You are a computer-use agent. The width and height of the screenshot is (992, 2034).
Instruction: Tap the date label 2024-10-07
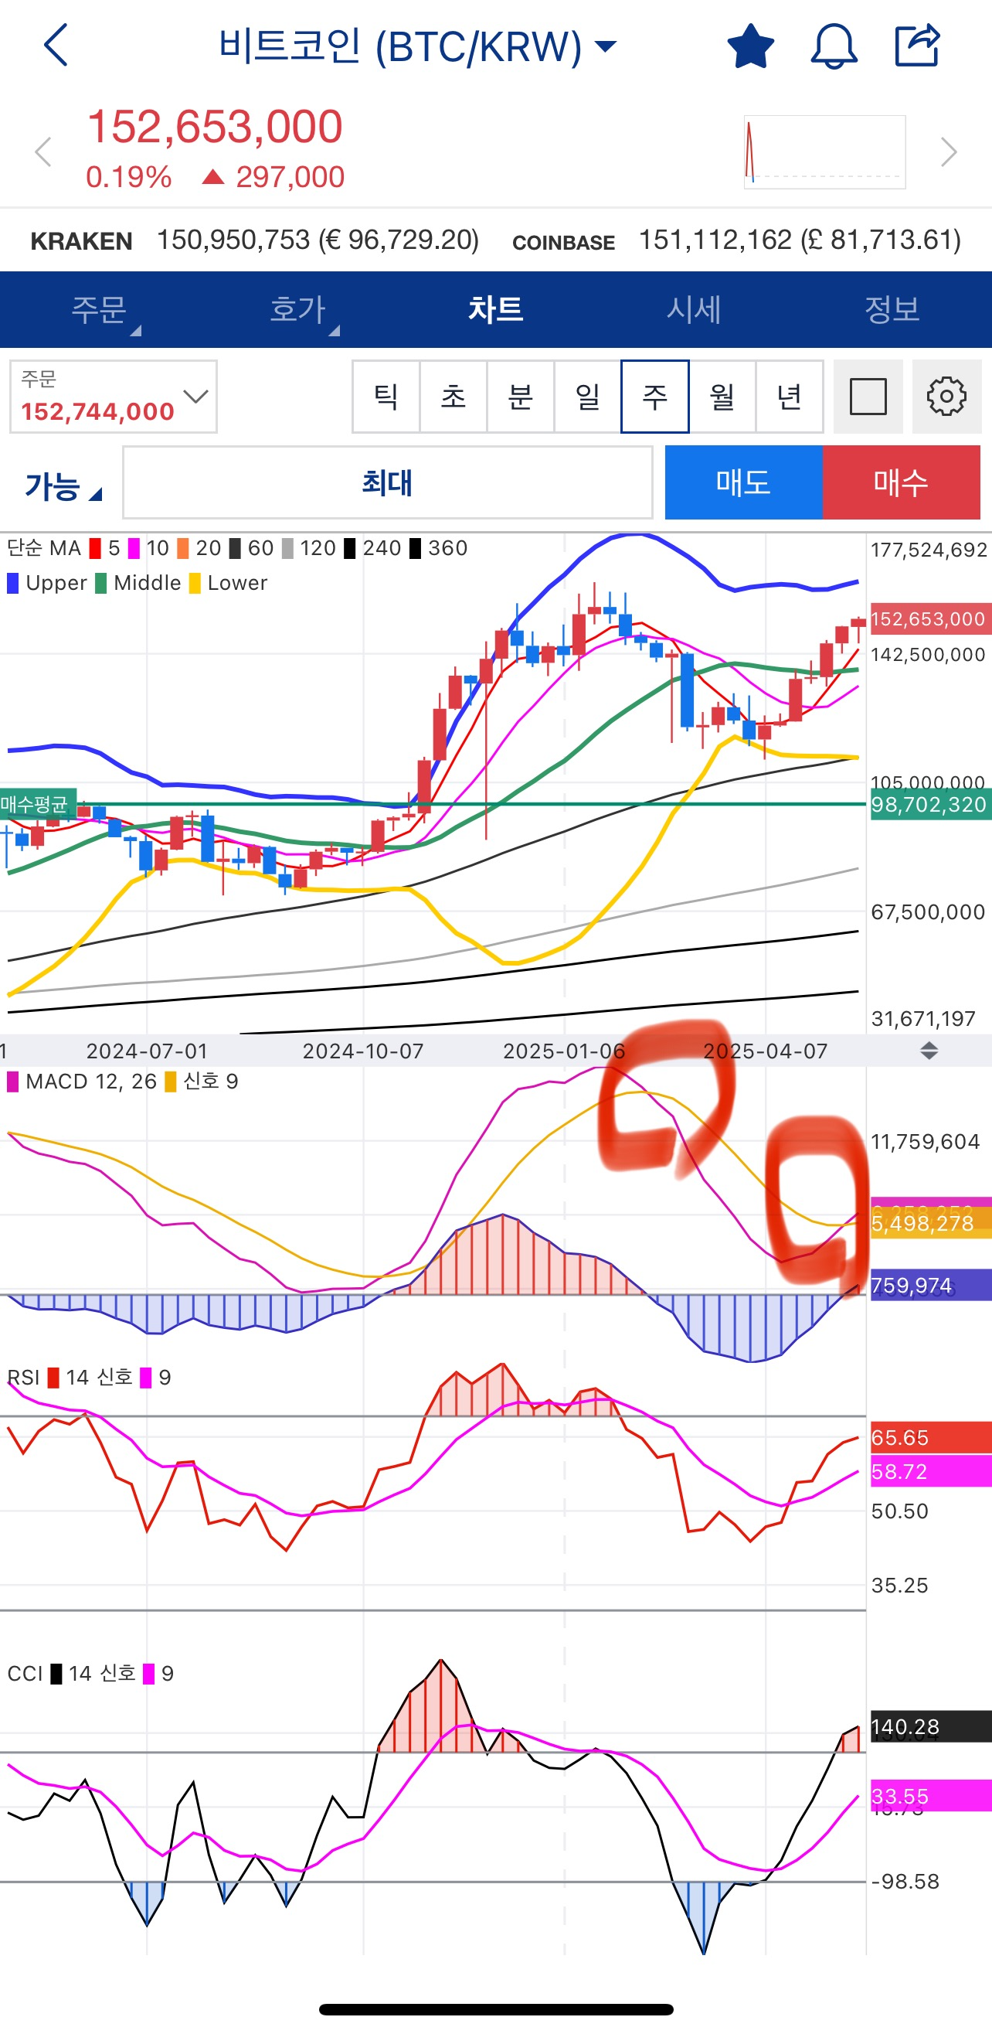pyautogui.click(x=363, y=1051)
